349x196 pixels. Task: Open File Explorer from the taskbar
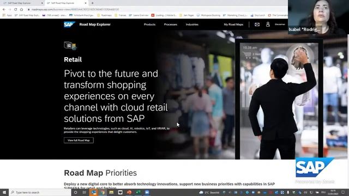(x=111, y=192)
